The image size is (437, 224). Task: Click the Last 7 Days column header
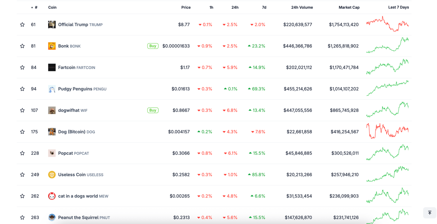tap(398, 7)
